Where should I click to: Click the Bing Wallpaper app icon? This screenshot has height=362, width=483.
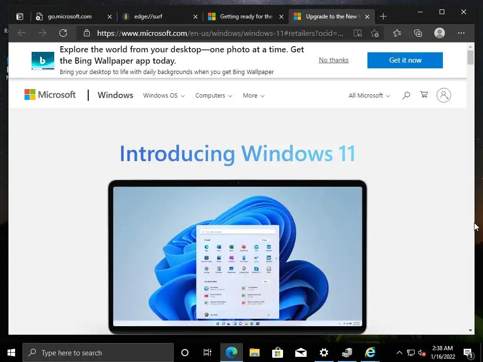43,60
